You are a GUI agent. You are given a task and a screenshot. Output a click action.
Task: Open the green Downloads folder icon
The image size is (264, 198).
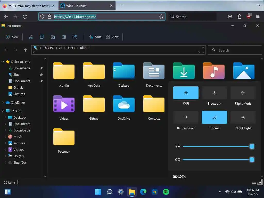(x=184, y=71)
